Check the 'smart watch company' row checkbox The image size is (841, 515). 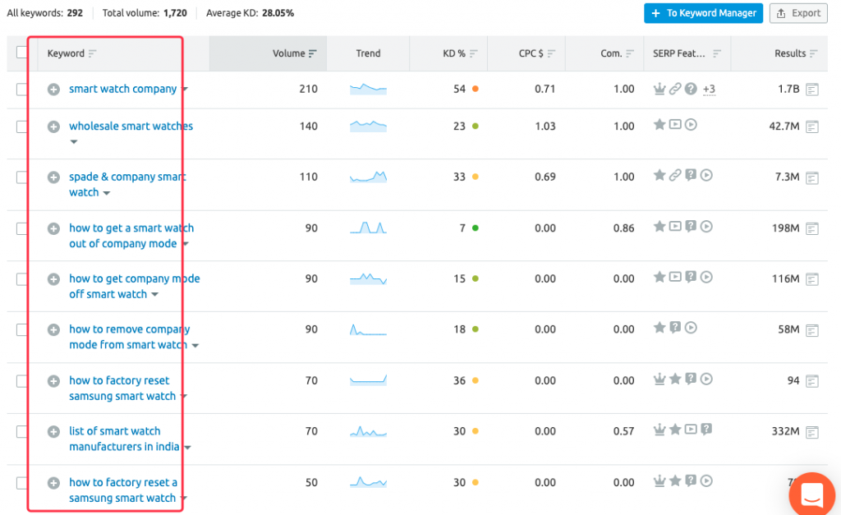(22, 89)
